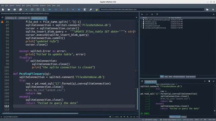Click the console remove all variables icon
The height and width of the screenshot is (121, 216).
pos(209,81)
